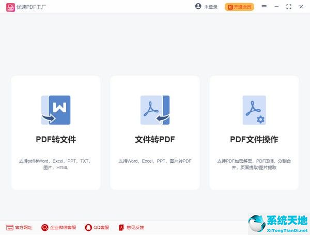This screenshot has width=310, height=235.
Task: Open the 文件转PDF heading
Action: click(x=155, y=139)
